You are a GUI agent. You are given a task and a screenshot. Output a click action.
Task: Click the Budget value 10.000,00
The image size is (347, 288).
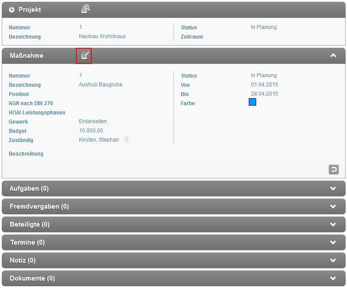click(x=91, y=131)
